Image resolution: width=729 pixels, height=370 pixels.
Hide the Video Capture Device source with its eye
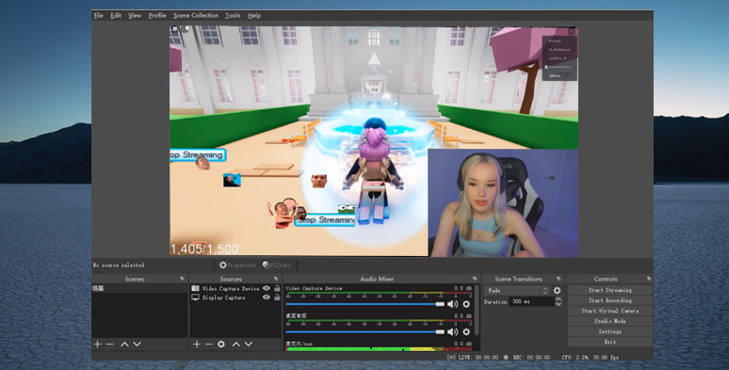click(266, 288)
